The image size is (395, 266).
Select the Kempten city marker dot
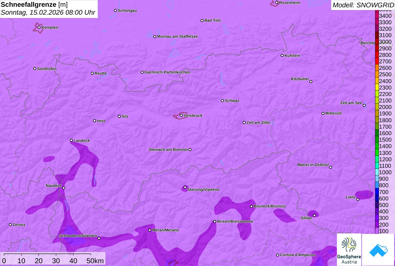[x=39, y=27]
